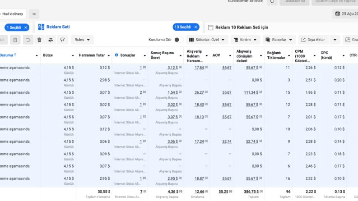Image resolution: width=358 pixels, height=201 pixels.
Task: Remove the 1 Seçildi filter chip
Action: click(26, 27)
